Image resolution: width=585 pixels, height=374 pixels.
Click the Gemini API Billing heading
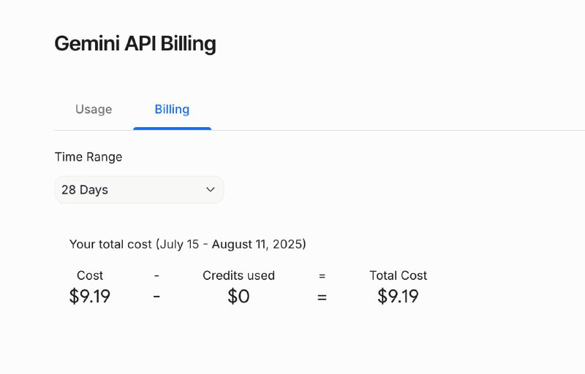(135, 43)
